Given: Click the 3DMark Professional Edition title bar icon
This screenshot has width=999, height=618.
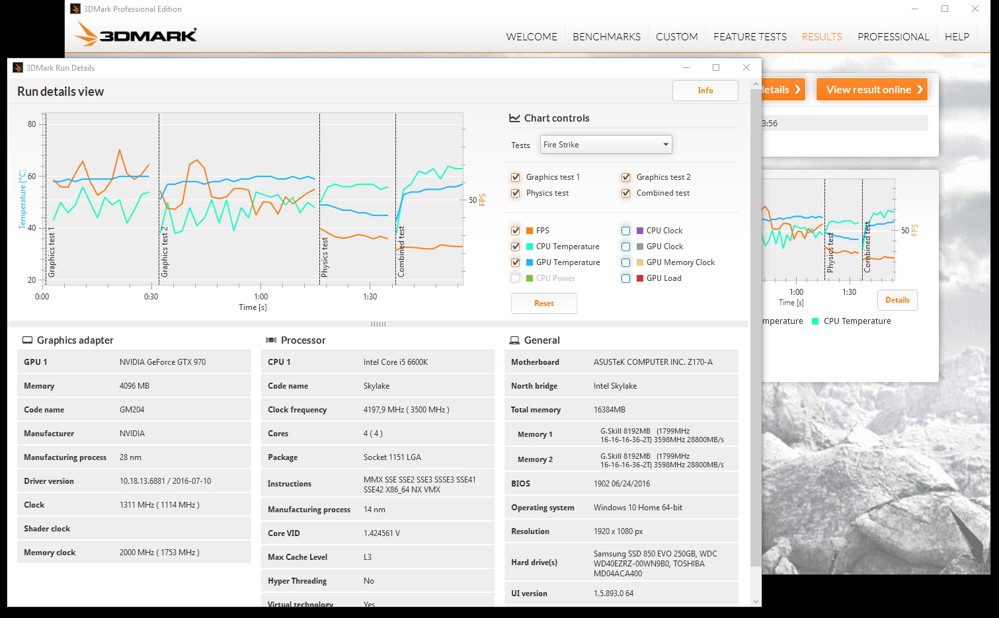Looking at the screenshot, I should point(75,9).
